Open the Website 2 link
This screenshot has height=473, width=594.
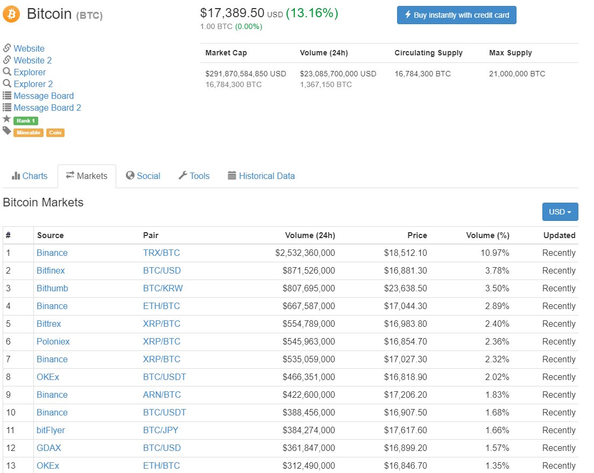(x=33, y=60)
